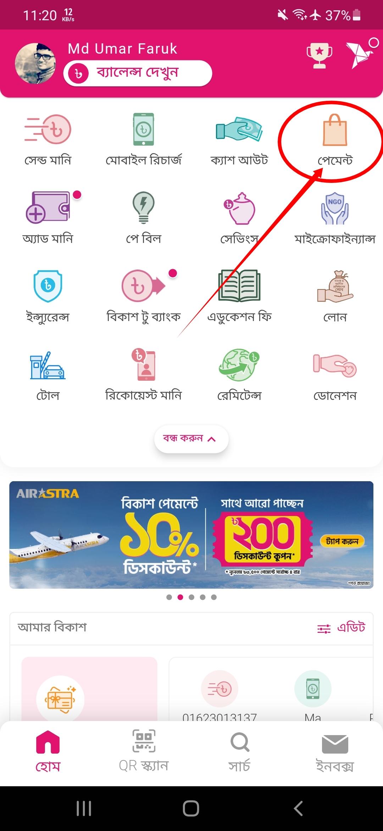The width and height of the screenshot is (383, 831).
Task: Tap the bKash to Bank icon
Action: tap(144, 286)
